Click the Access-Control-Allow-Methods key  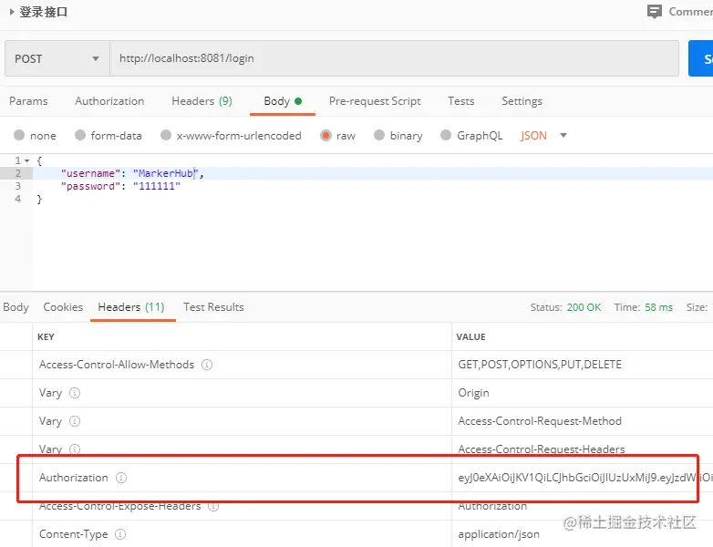(117, 365)
